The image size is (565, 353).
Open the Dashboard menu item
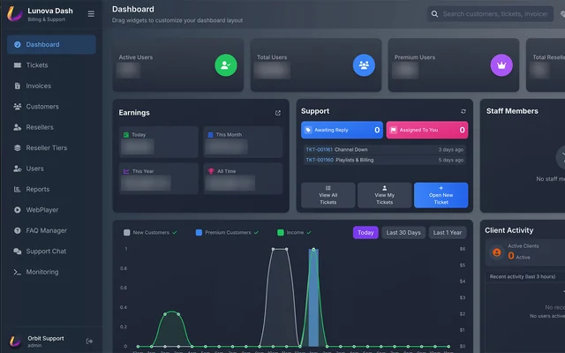(x=51, y=45)
